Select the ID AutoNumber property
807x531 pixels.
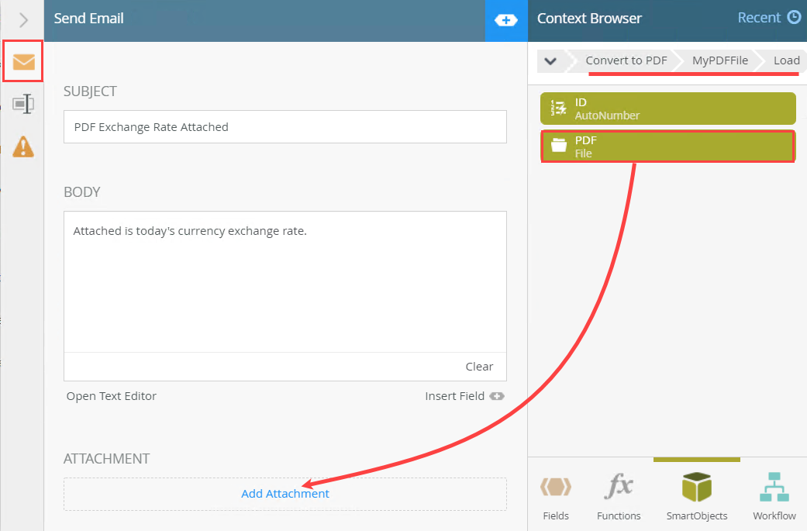(667, 109)
